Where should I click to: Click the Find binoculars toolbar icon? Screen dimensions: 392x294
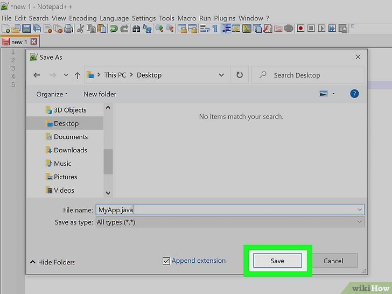pos(136,29)
